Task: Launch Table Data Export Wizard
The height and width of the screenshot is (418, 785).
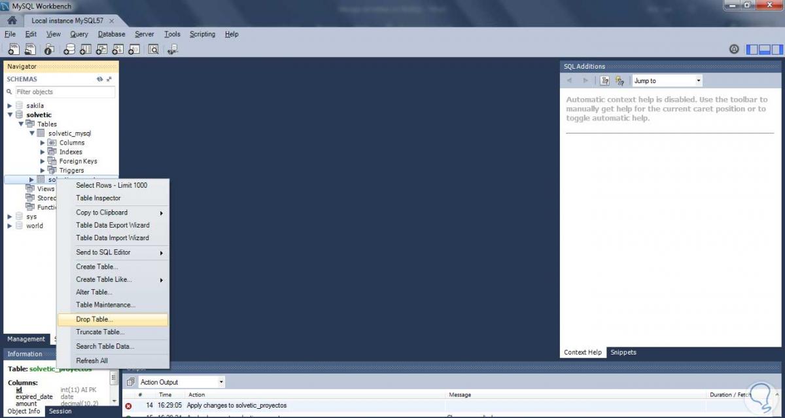Action: point(113,225)
